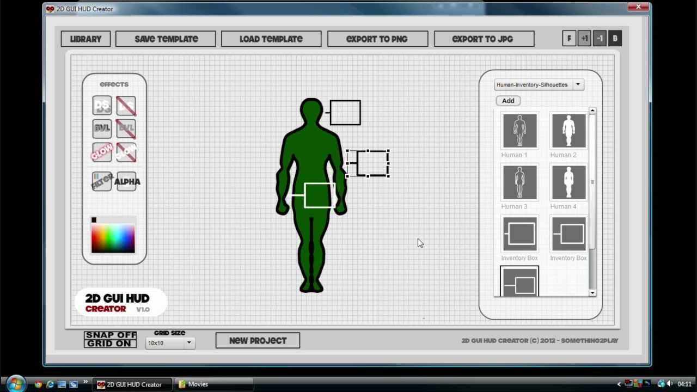Expand the grid size 10x10 selector arrow
Image resolution: width=697 pixels, height=392 pixels.
189,343
